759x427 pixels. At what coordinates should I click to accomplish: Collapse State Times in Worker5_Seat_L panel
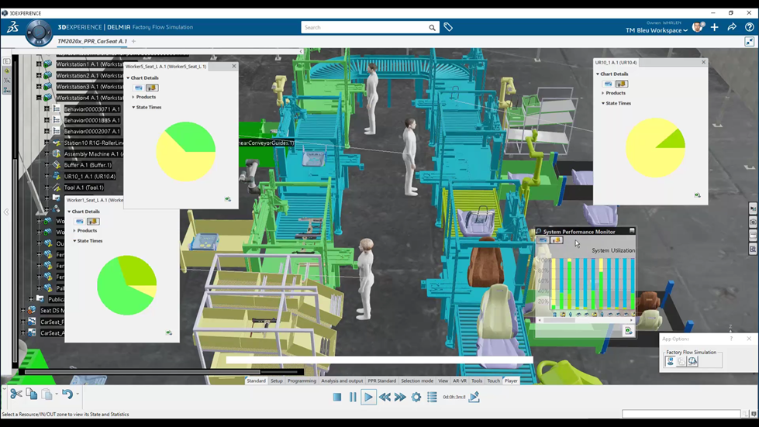point(133,108)
